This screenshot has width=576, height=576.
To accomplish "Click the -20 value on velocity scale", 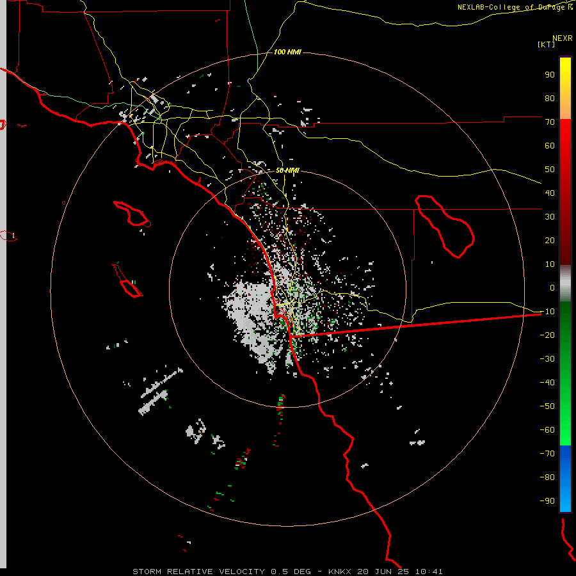I will pos(547,335).
